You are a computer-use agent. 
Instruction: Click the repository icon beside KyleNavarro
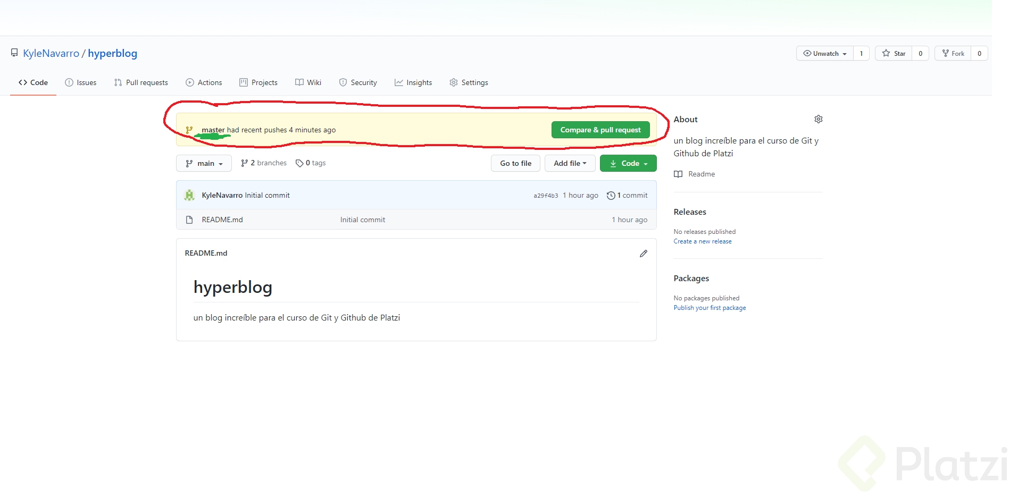[x=14, y=53]
